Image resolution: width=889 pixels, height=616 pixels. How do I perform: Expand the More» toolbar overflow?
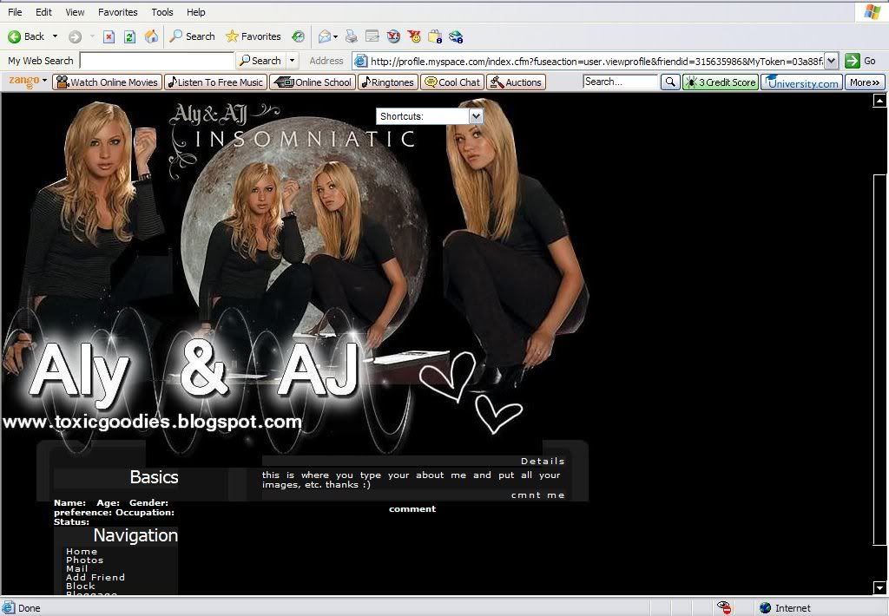(865, 82)
